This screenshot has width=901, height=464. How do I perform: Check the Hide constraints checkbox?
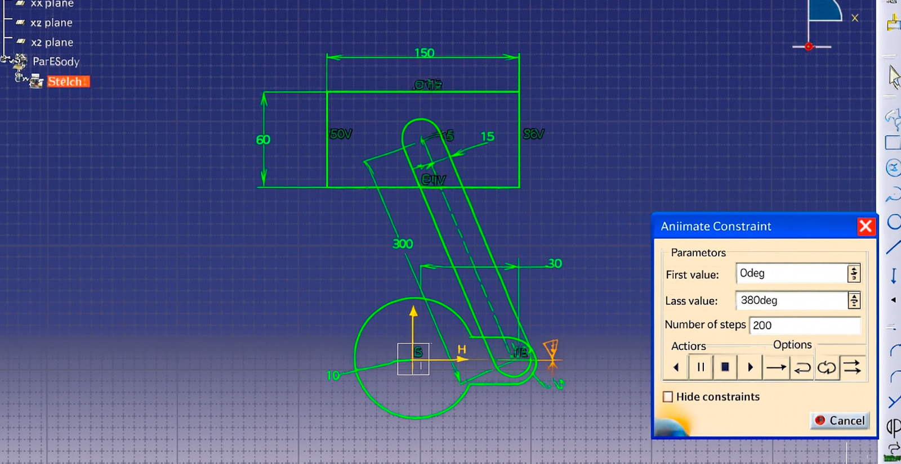668,397
